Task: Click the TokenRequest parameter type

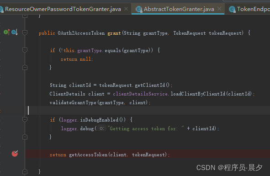Action: (190, 33)
